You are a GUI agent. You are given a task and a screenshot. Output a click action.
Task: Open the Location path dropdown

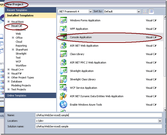pyautogui.click(x=160, y=121)
